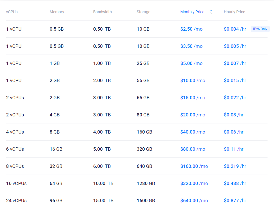Sort by the Monthly Price column header
274x212 pixels.
192,12
